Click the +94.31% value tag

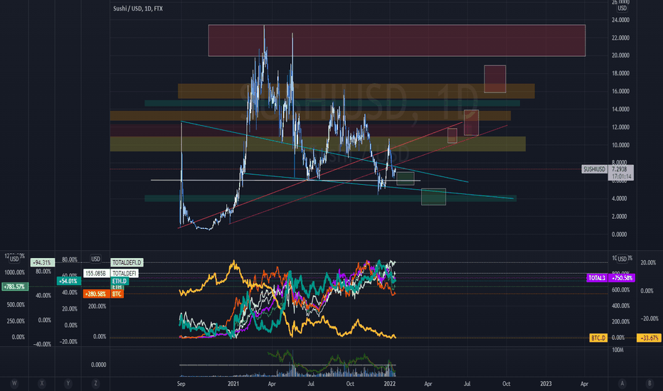(x=42, y=262)
